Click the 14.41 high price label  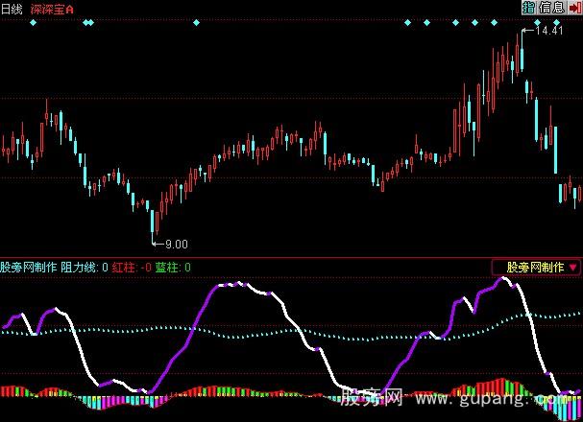click(548, 31)
